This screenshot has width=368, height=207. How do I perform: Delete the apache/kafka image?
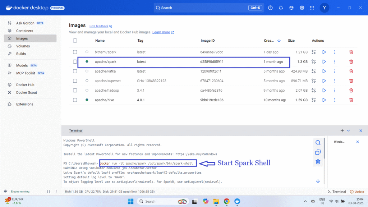[351, 72]
